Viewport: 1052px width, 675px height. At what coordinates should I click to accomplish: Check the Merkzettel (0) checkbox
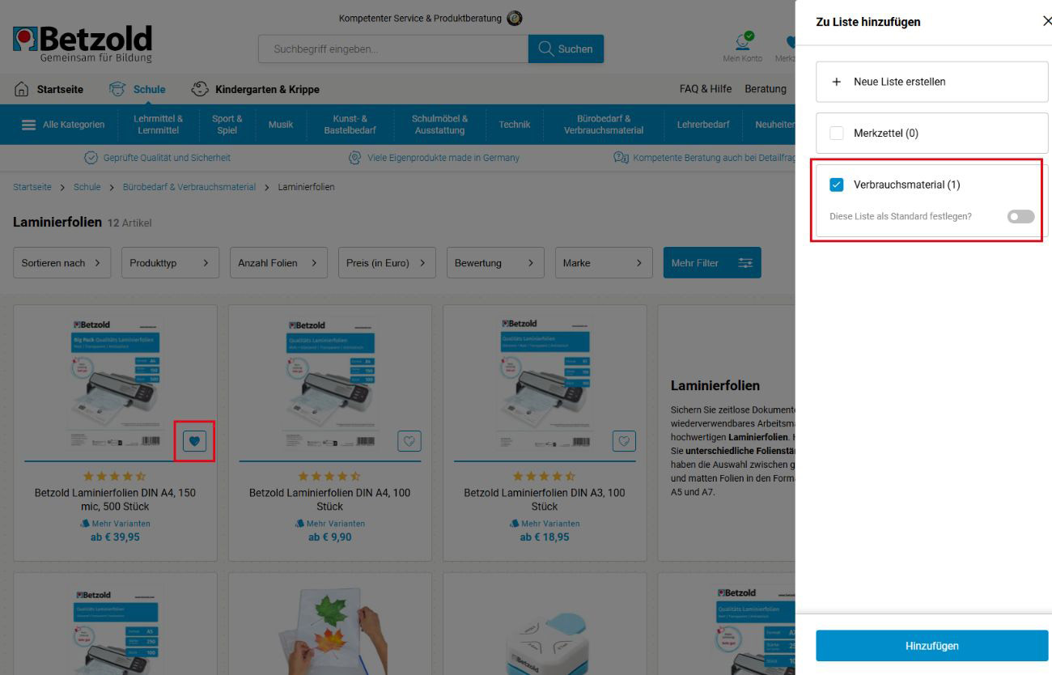point(837,133)
